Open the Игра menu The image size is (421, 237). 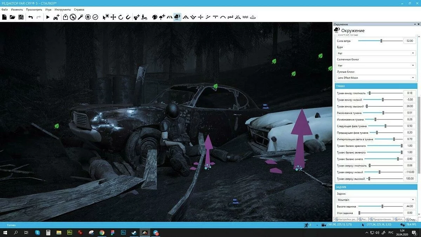[48, 9]
